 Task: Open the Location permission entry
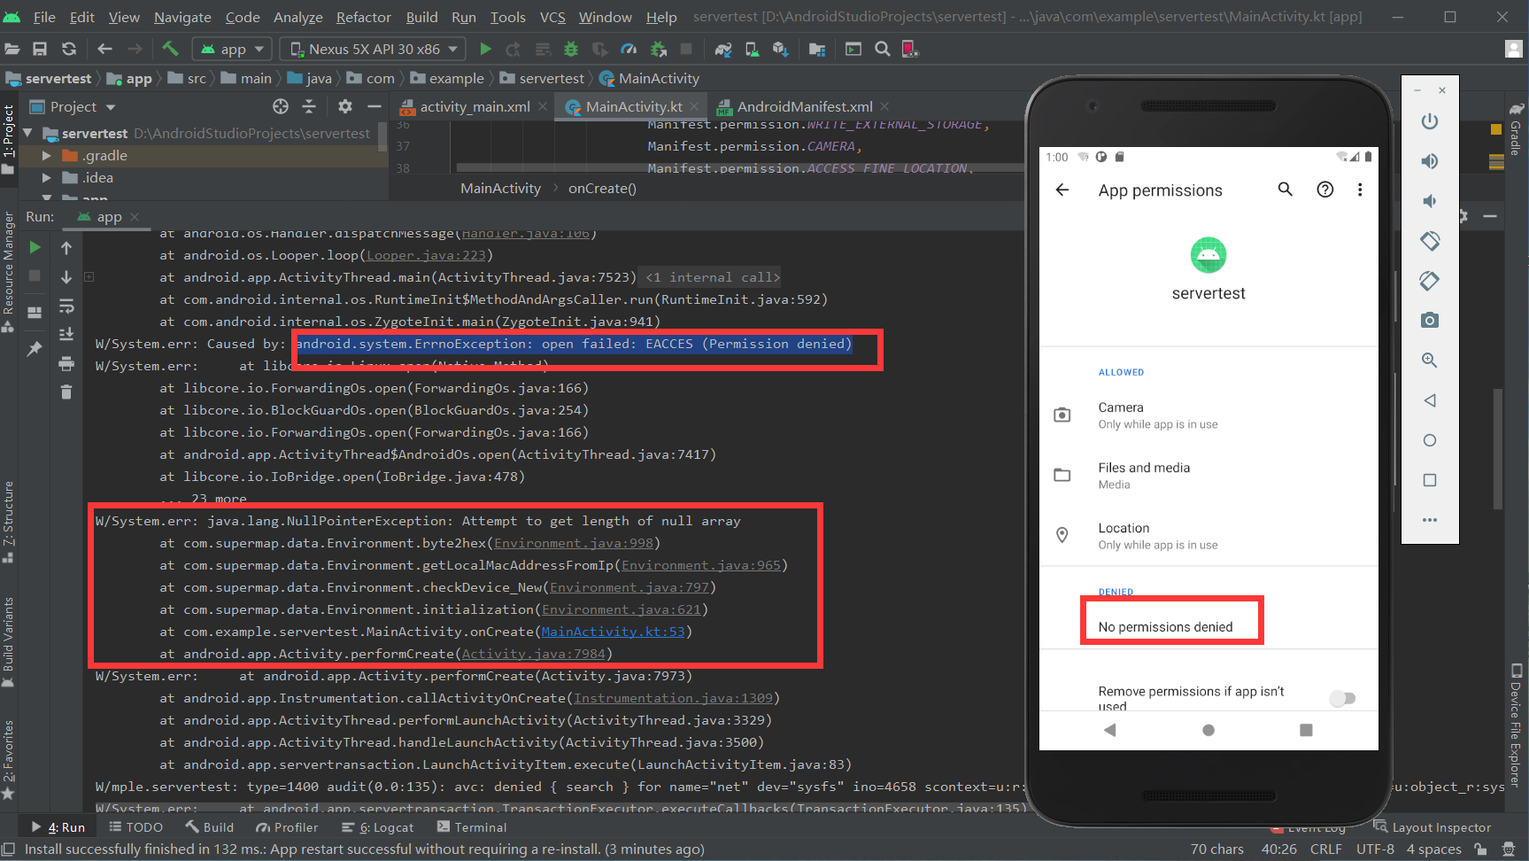coord(1209,535)
